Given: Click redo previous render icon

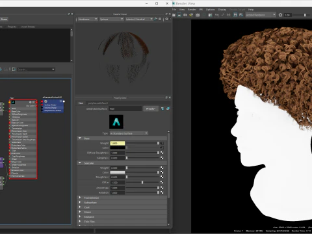Looking at the screenshot, I should [174, 15].
